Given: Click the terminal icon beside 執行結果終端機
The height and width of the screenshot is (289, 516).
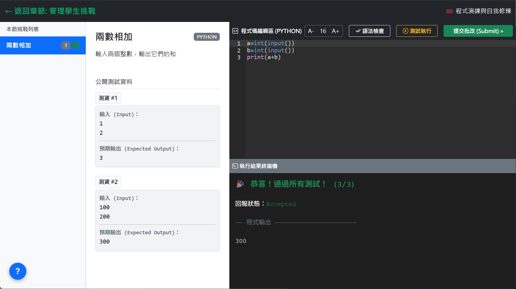Looking at the screenshot, I should click(x=235, y=166).
